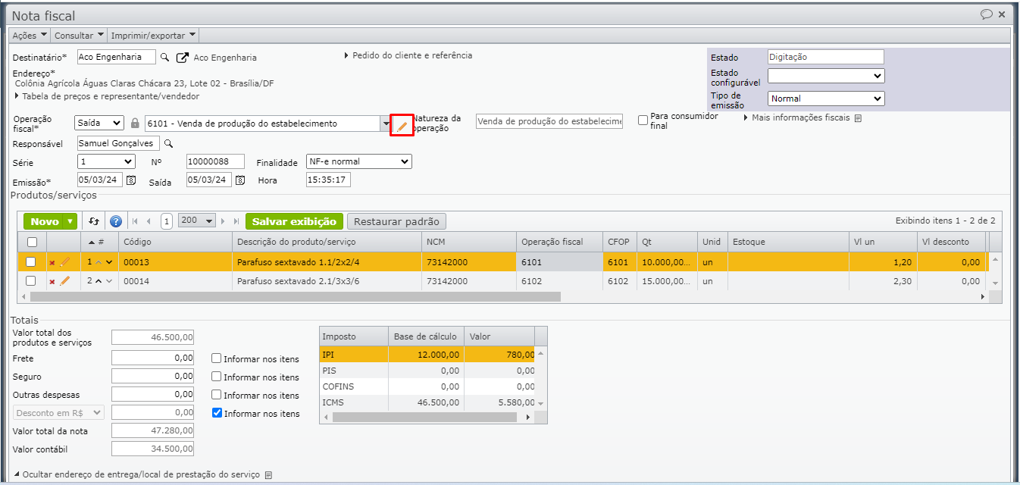The image size is (1020, 485).
Task: Click the Frete value input field
Action: 152,358
